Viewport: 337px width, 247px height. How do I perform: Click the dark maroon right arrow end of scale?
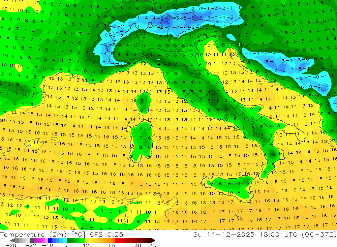point(153,241)
